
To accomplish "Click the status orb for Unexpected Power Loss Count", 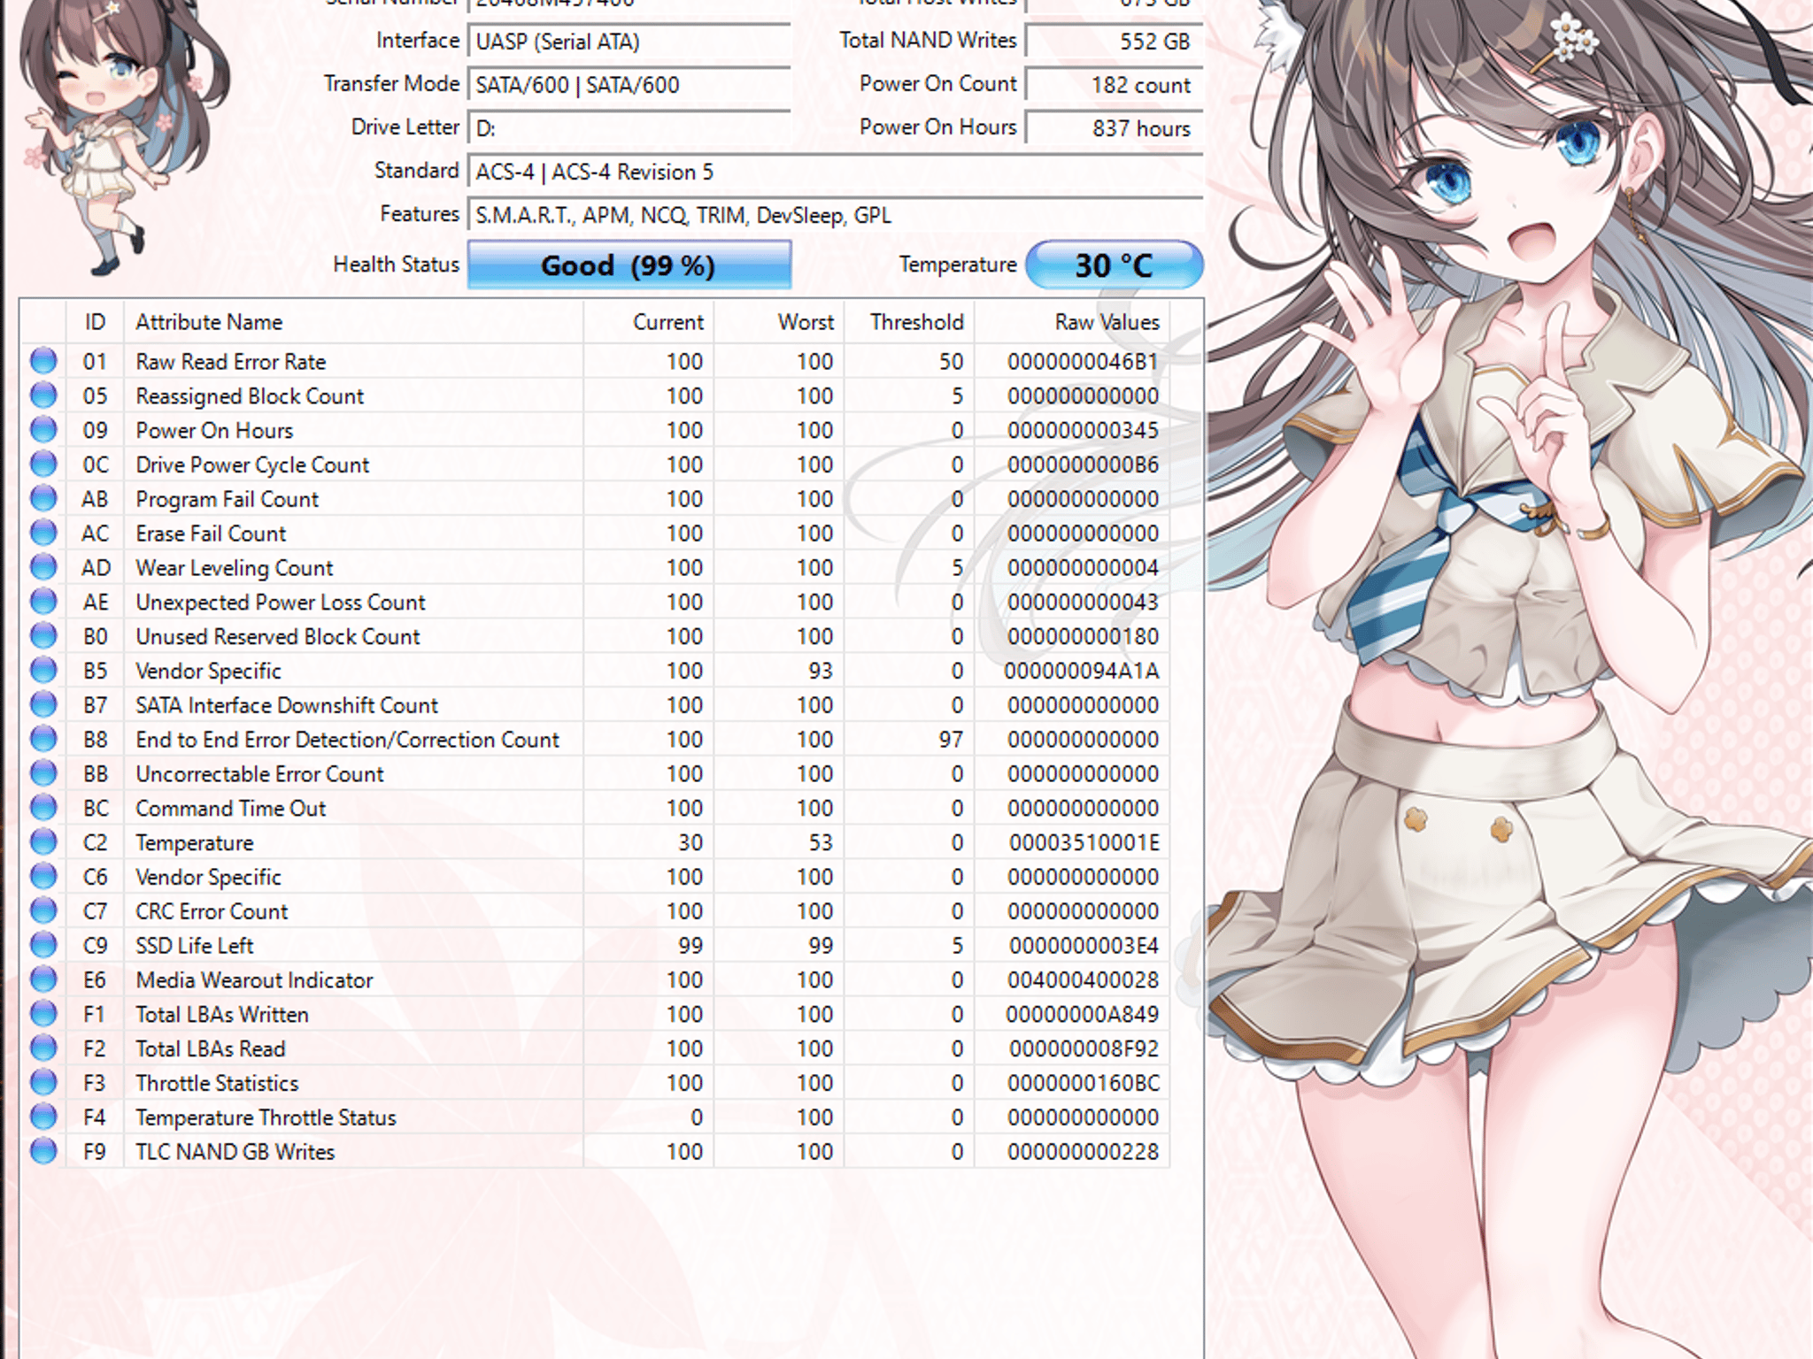I will (43, 602).
